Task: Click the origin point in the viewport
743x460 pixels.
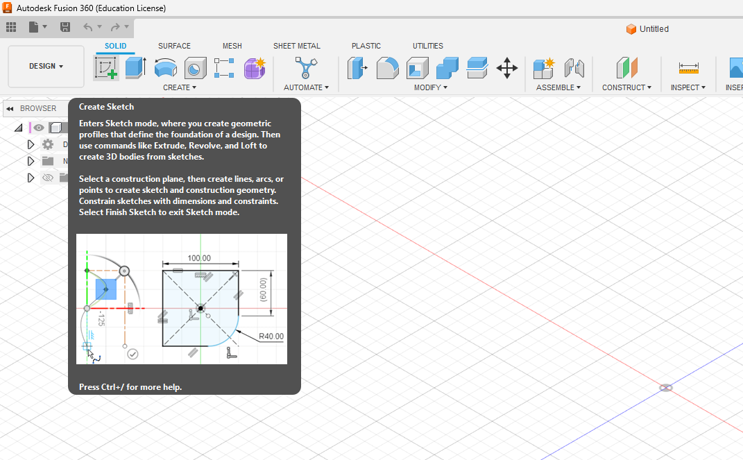Action: pos(666,388)
